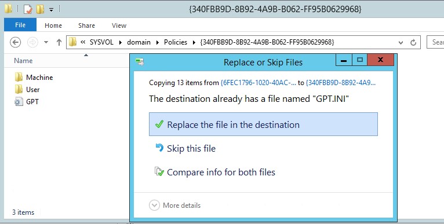The width and height of the screenshot is (444, 224).
Task: Expand hidden path chevrons in address bar
Action: [x=83, y=42]
